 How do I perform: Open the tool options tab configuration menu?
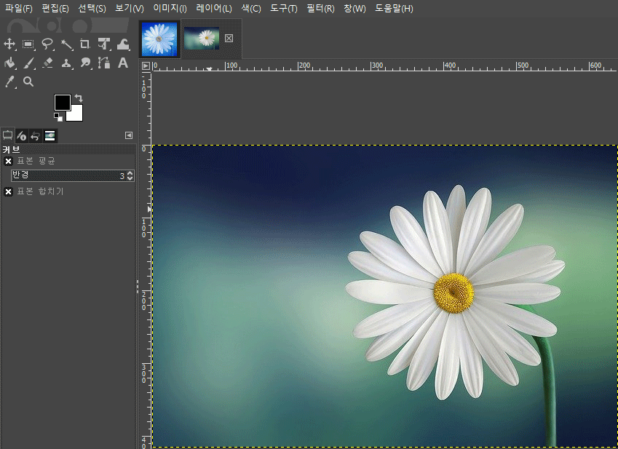[x=129, y=135]
